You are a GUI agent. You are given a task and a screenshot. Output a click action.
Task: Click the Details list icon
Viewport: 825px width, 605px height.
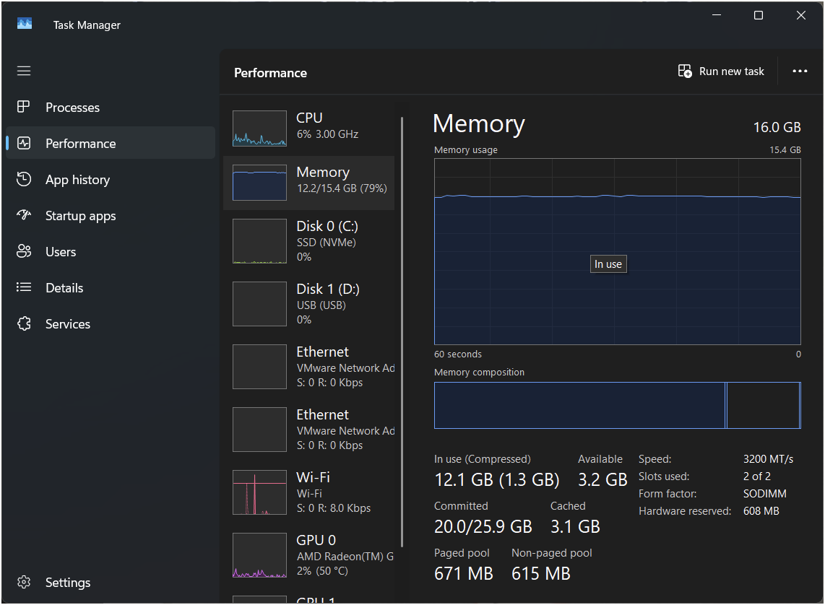point(24,287)
